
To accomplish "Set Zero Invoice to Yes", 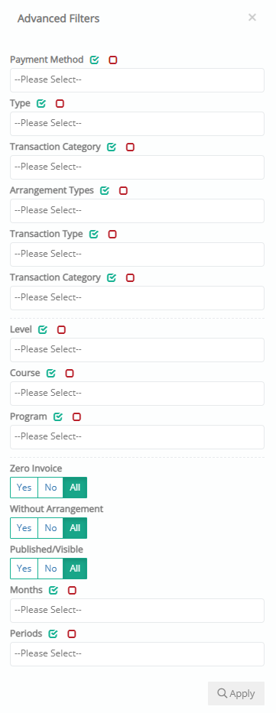I will click(x=24, y=488).
